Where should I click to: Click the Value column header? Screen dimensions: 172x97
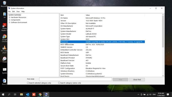[x=115, y=15]
